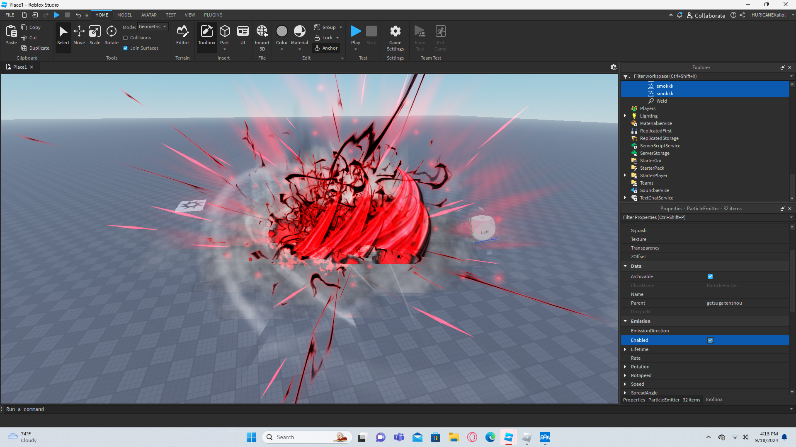Expand the Lighting tree node
Screen dimensions: 796x447
[625, 116]
